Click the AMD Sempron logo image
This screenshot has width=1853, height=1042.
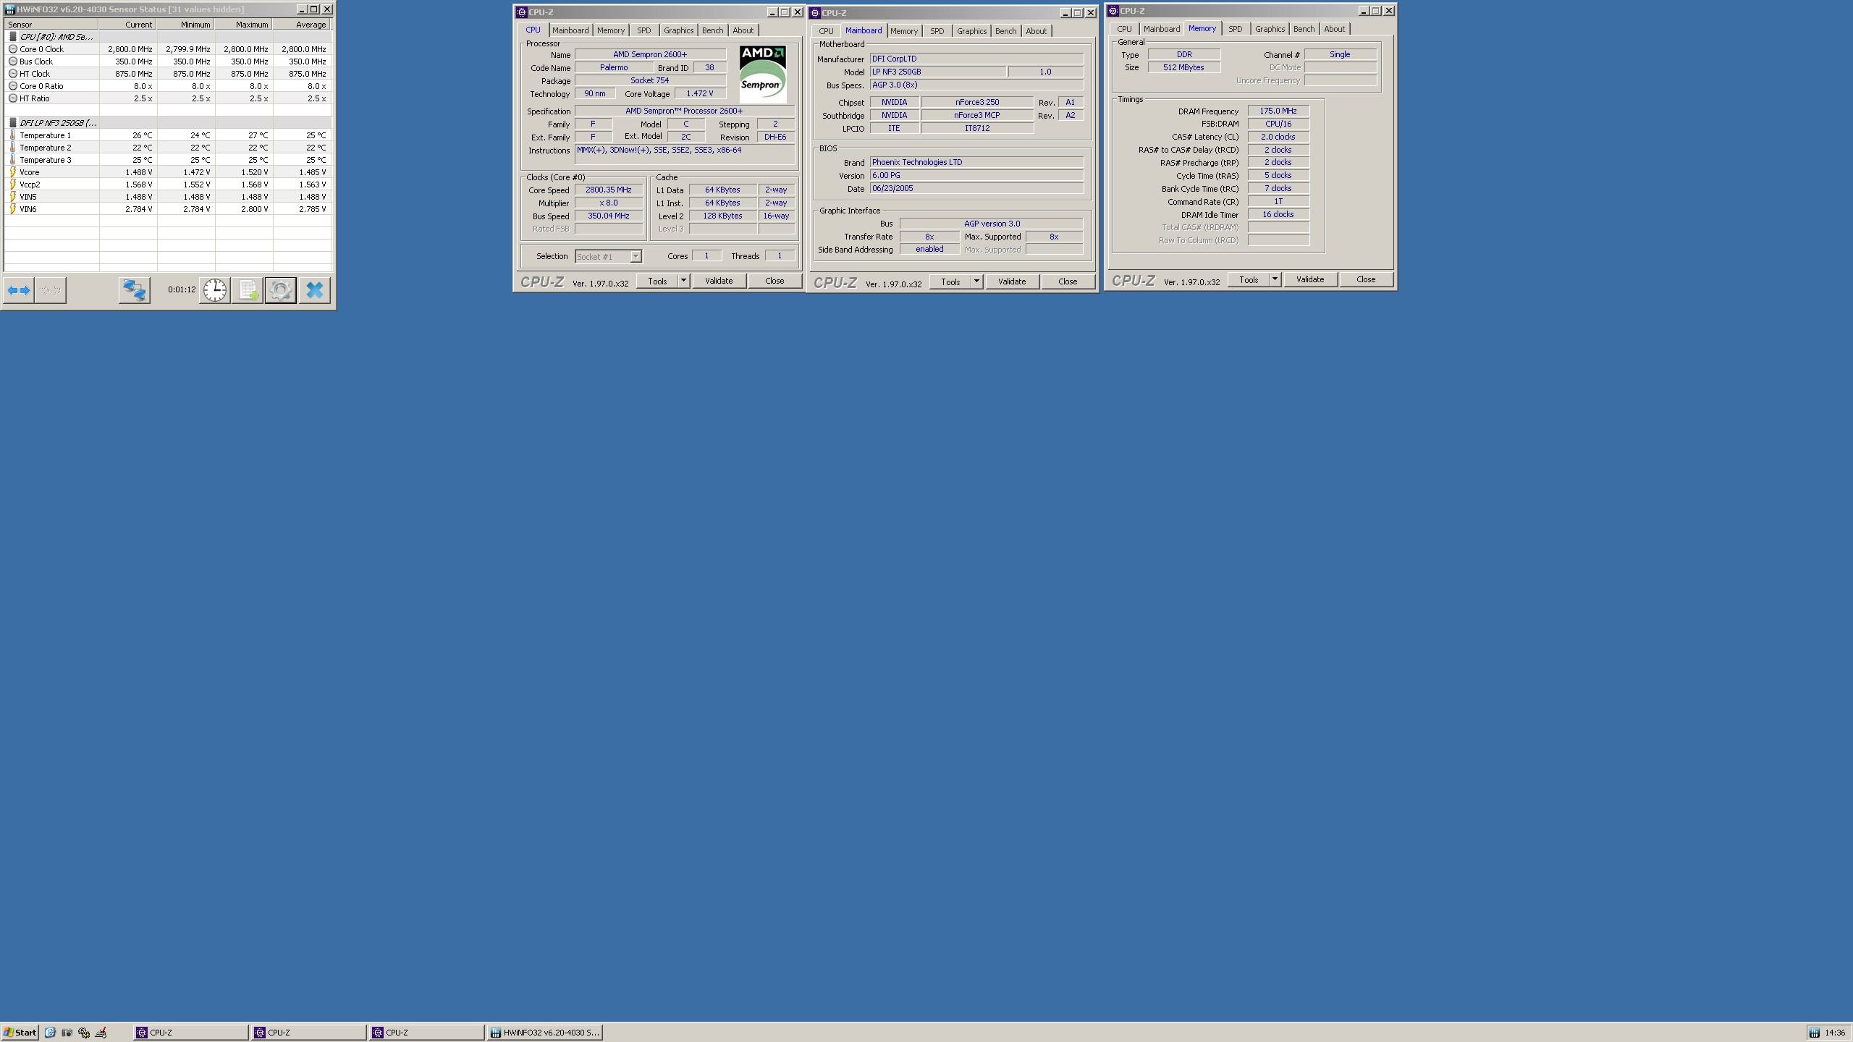[x=762, y=74]
